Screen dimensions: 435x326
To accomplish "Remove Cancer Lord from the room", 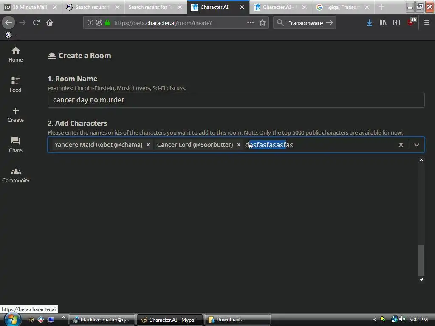I will [x=239, y=145].
